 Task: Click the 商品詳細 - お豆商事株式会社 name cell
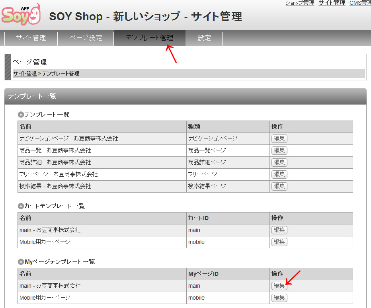(102, 162)
